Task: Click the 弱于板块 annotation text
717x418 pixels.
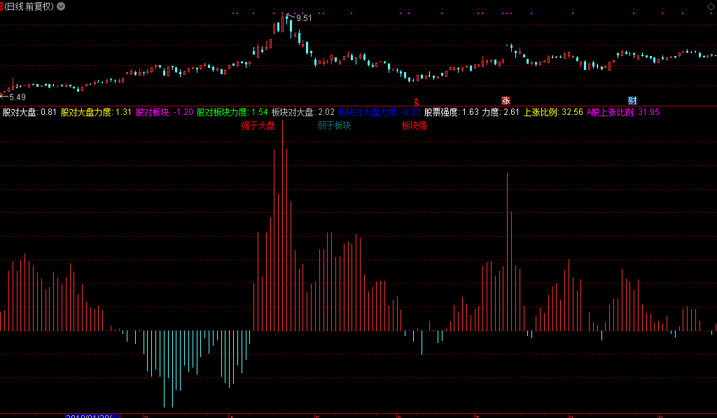Action: [334, 126]
